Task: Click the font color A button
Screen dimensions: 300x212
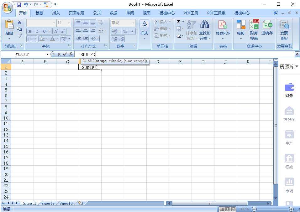Action: (52, 39)
